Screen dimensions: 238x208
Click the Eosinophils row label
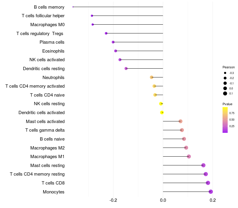(53, 51)
